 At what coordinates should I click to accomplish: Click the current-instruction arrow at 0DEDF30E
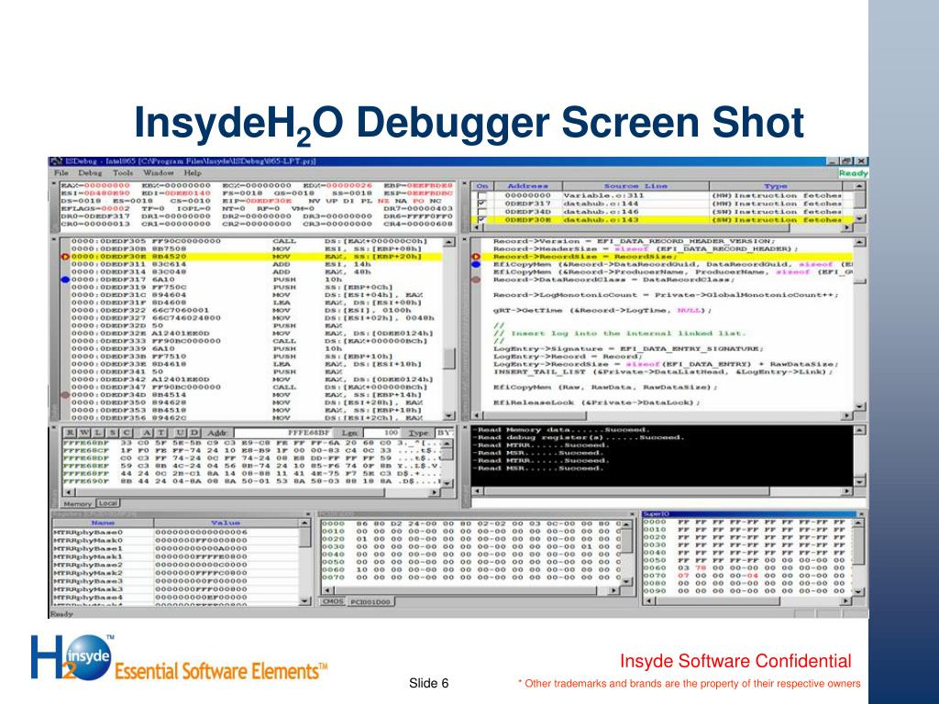click(65, 257)
